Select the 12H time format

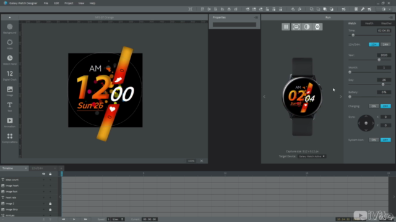[x=374, y=44]
